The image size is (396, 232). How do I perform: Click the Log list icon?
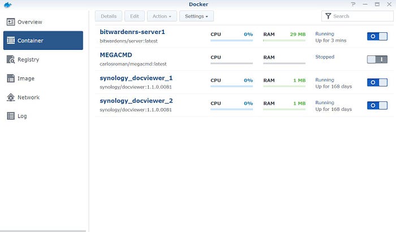[x=11, y=116]
